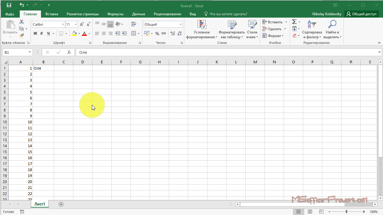Click the Decrease Decimal icon
The width and height of the screenshot is (383, 215).
(x=180, y=33)
